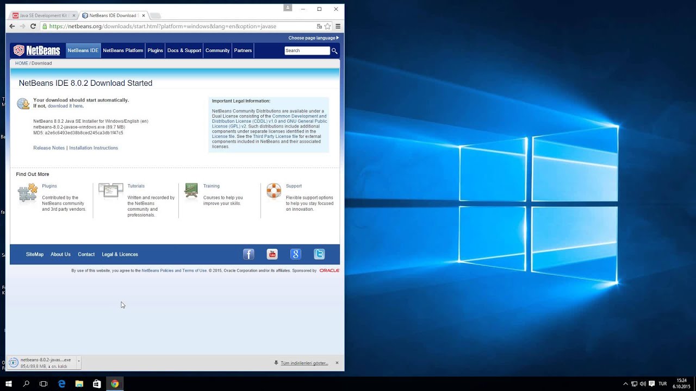
Task: Open the Docs & Support navigation item
Action: 184,51
